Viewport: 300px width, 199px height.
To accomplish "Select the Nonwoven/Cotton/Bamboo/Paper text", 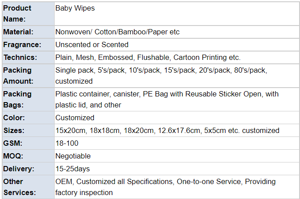I will click(x=117, y=32).
